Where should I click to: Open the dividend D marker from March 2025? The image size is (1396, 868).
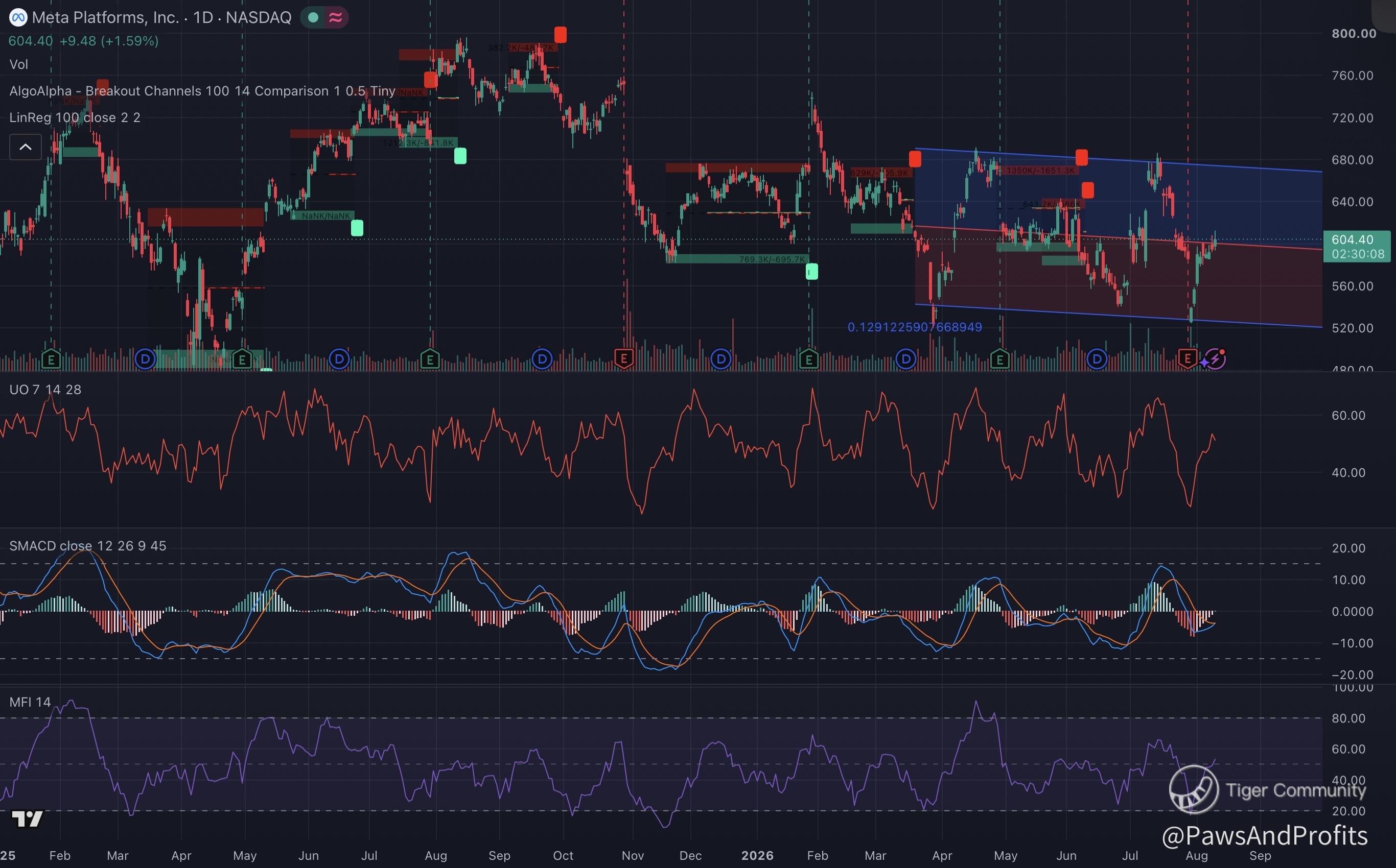click(145, 360)
